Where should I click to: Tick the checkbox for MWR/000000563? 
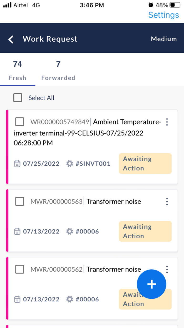[20, 202]
